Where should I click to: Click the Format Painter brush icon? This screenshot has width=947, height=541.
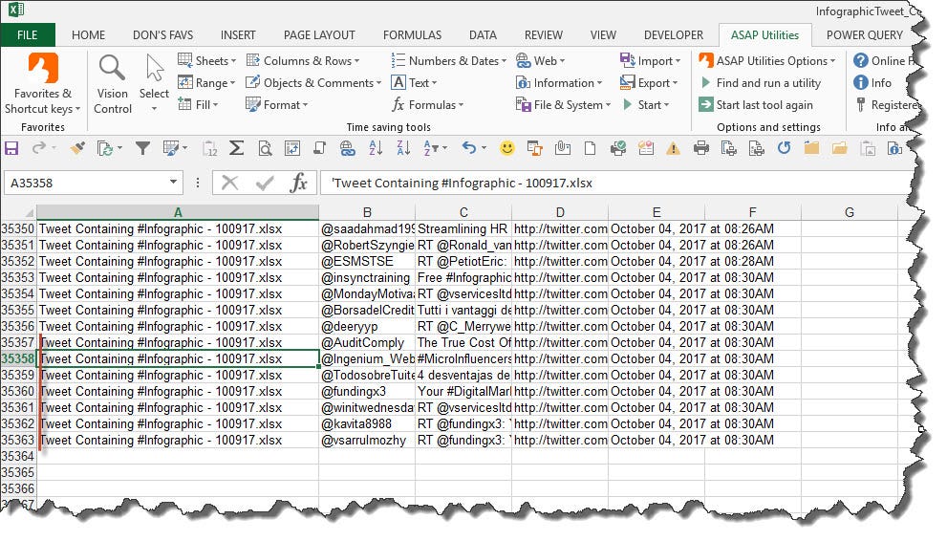[x=76, y=148]
